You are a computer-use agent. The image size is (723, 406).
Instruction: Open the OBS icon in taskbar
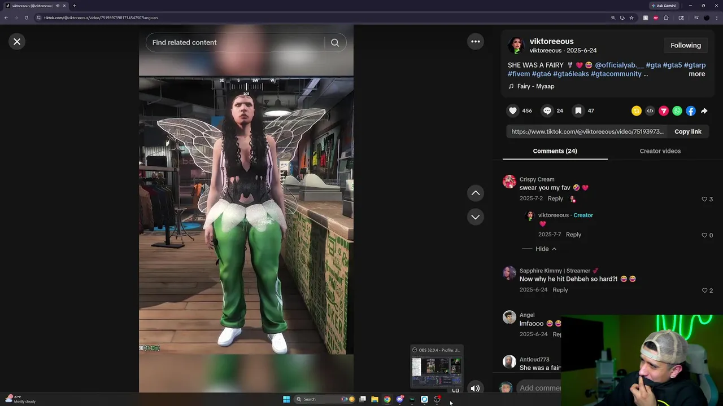(x=437, y=399)
